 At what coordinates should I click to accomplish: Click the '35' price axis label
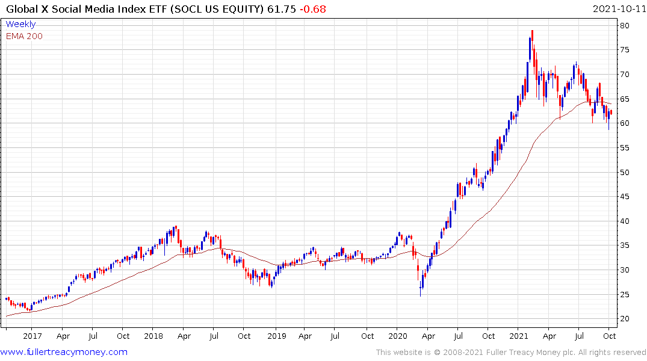pos(624,245)
